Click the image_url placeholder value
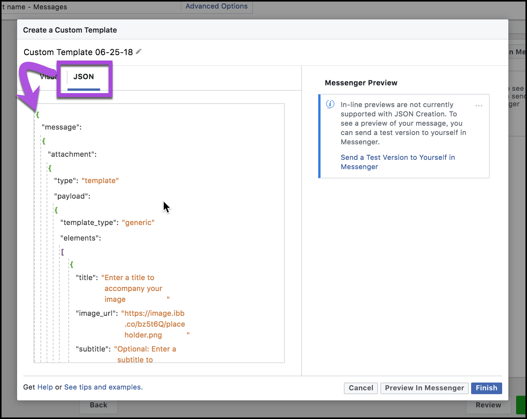527x419 pixels. coord(153,313)
